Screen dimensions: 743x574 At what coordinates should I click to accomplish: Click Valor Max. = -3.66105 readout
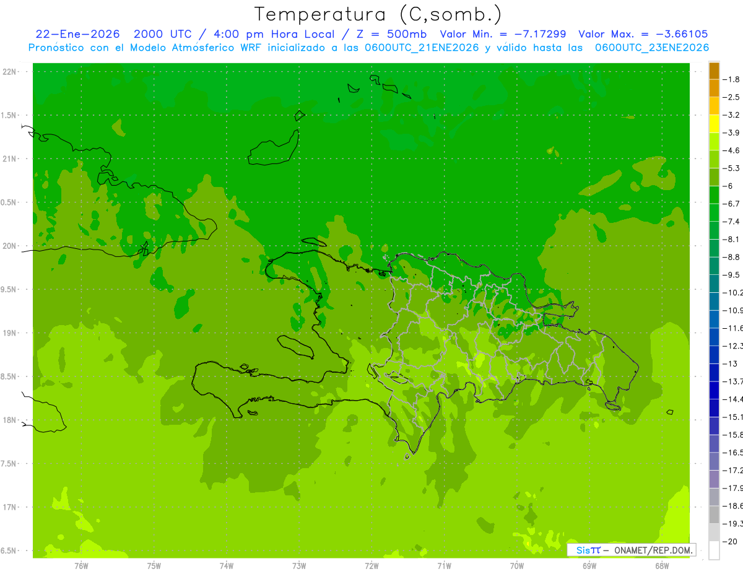tap(643, 34)
